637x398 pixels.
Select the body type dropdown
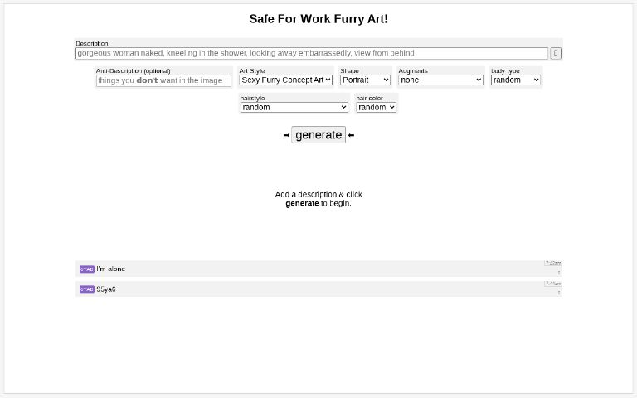(x=515, y=80)
